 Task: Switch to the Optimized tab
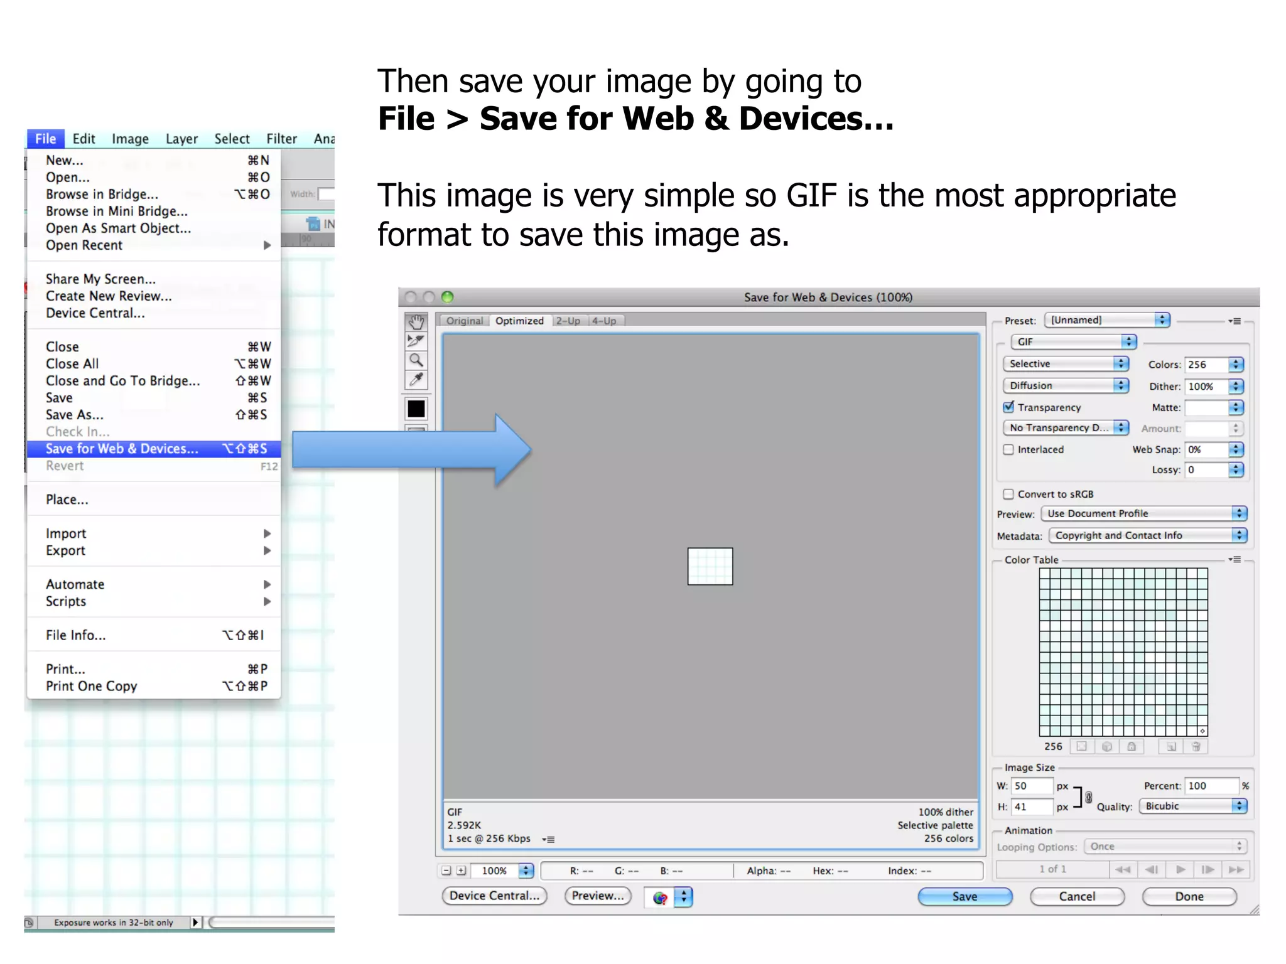click(x=519, y=321)
